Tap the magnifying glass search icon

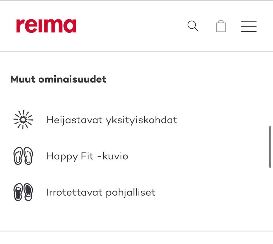pyautogui.click(x=193, y=26)
